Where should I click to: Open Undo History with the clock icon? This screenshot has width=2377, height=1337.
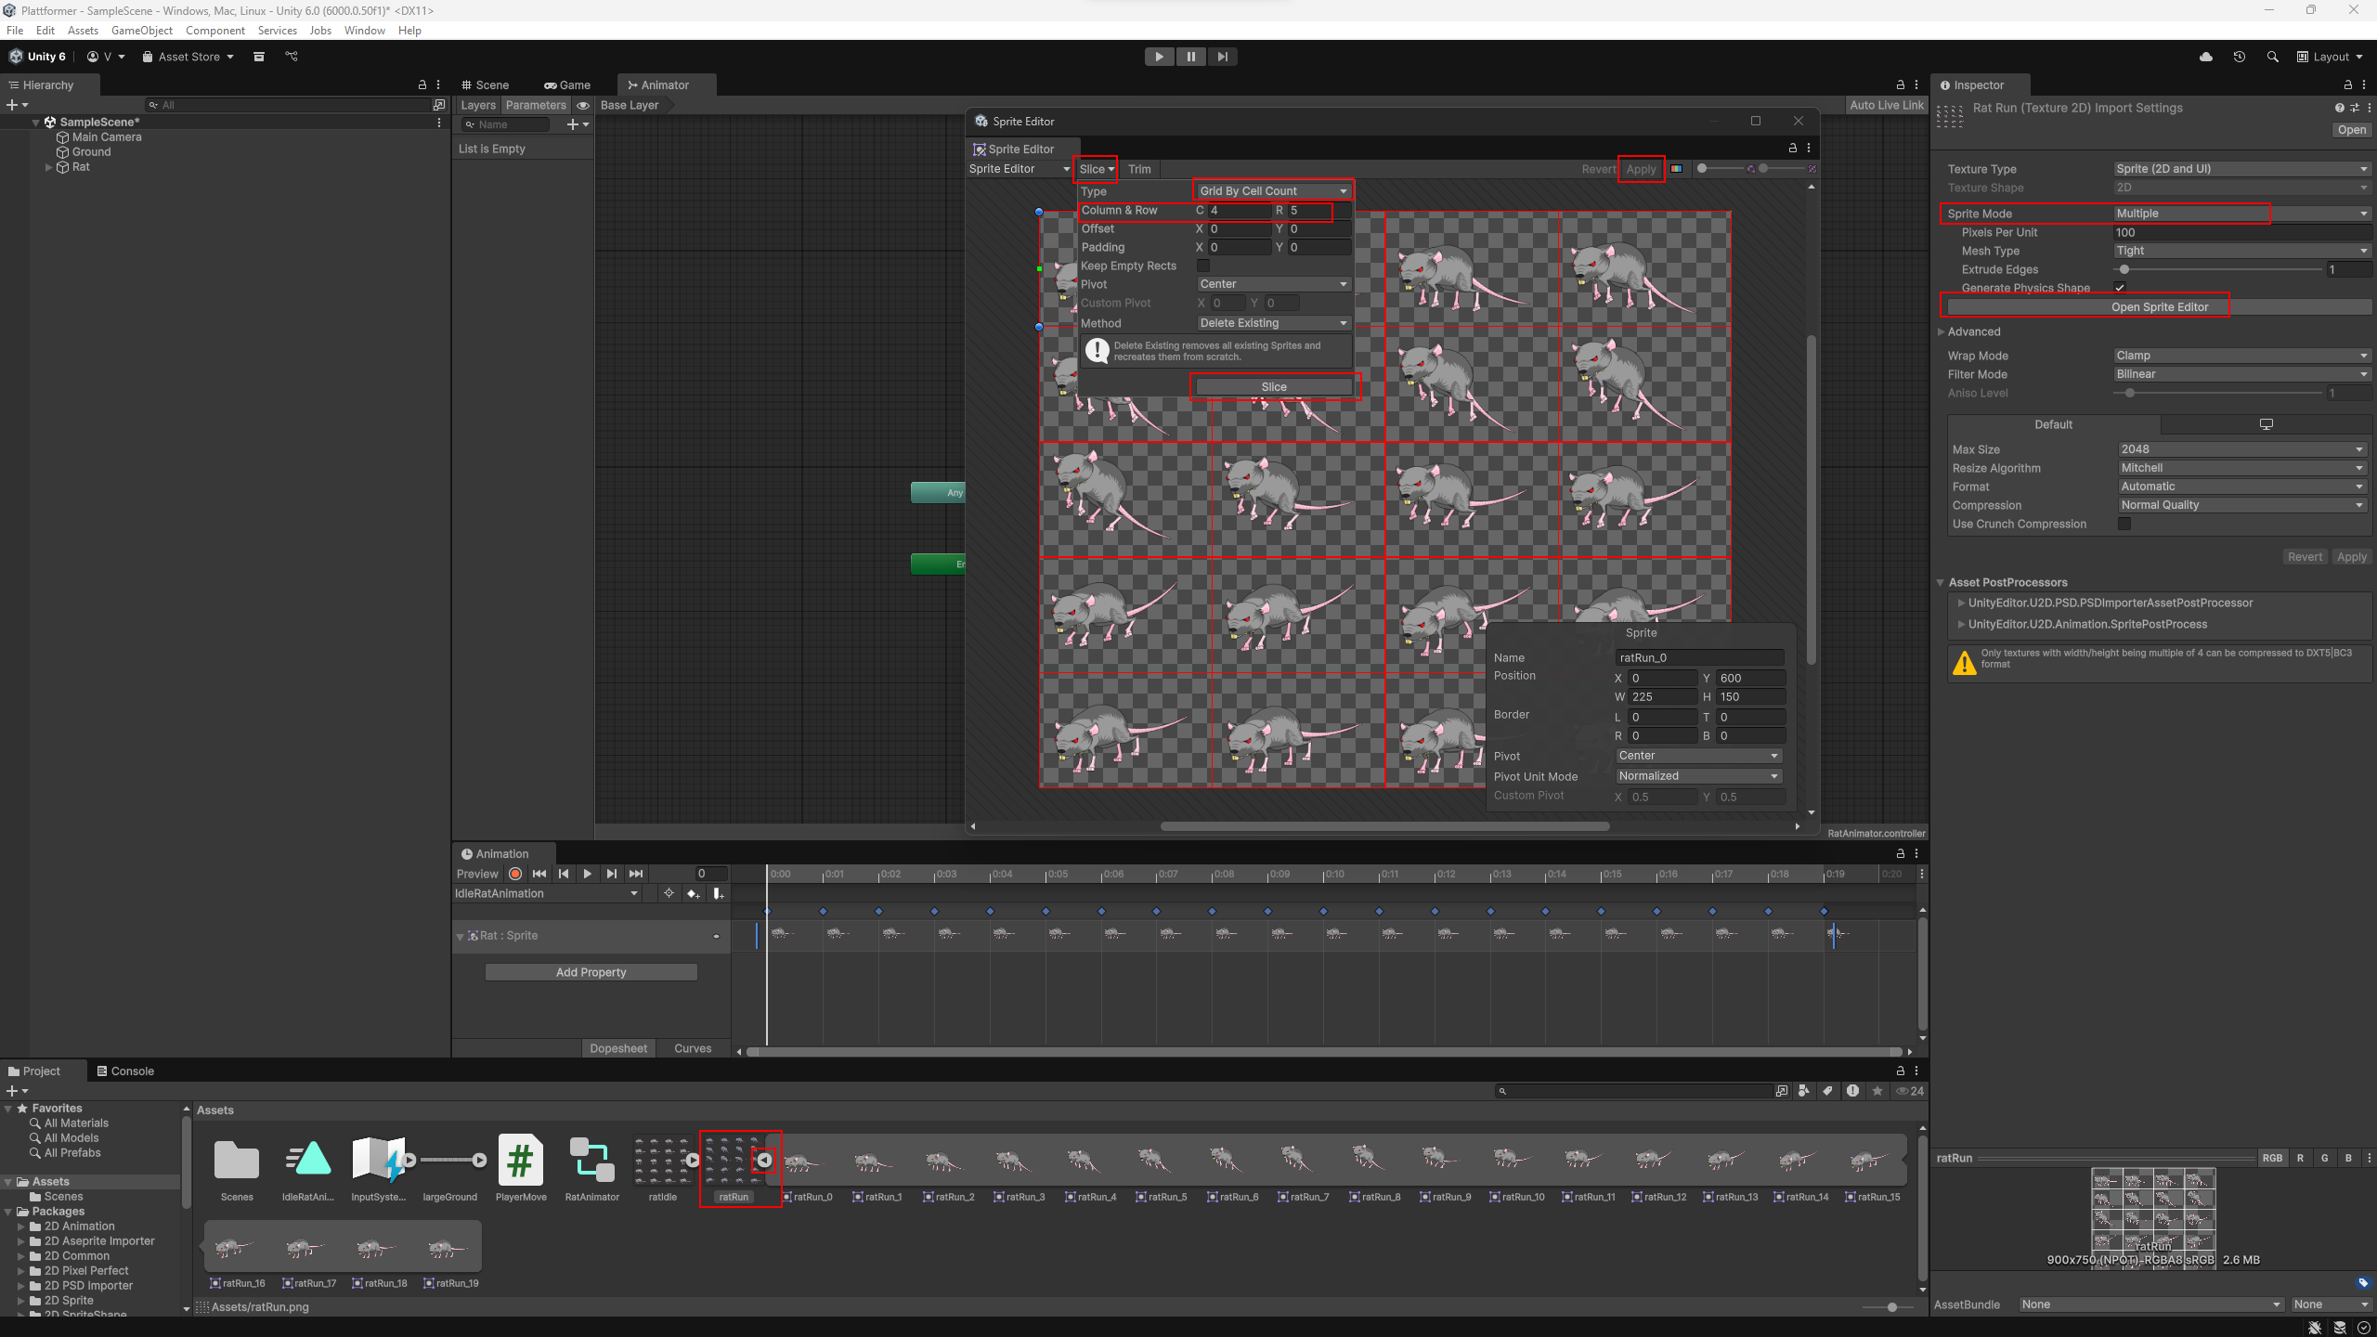2240,57
